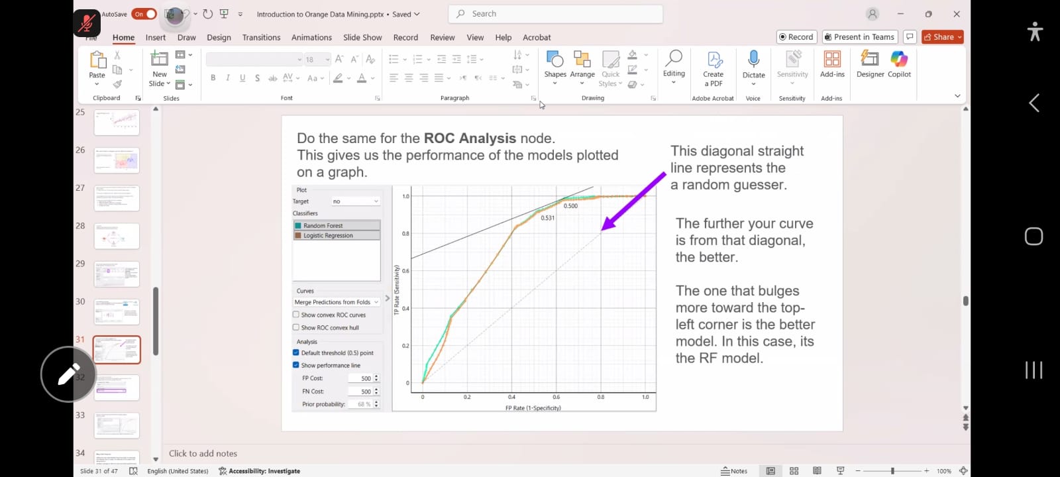Switch to the Slide Show tab

[x=362, y=38]
